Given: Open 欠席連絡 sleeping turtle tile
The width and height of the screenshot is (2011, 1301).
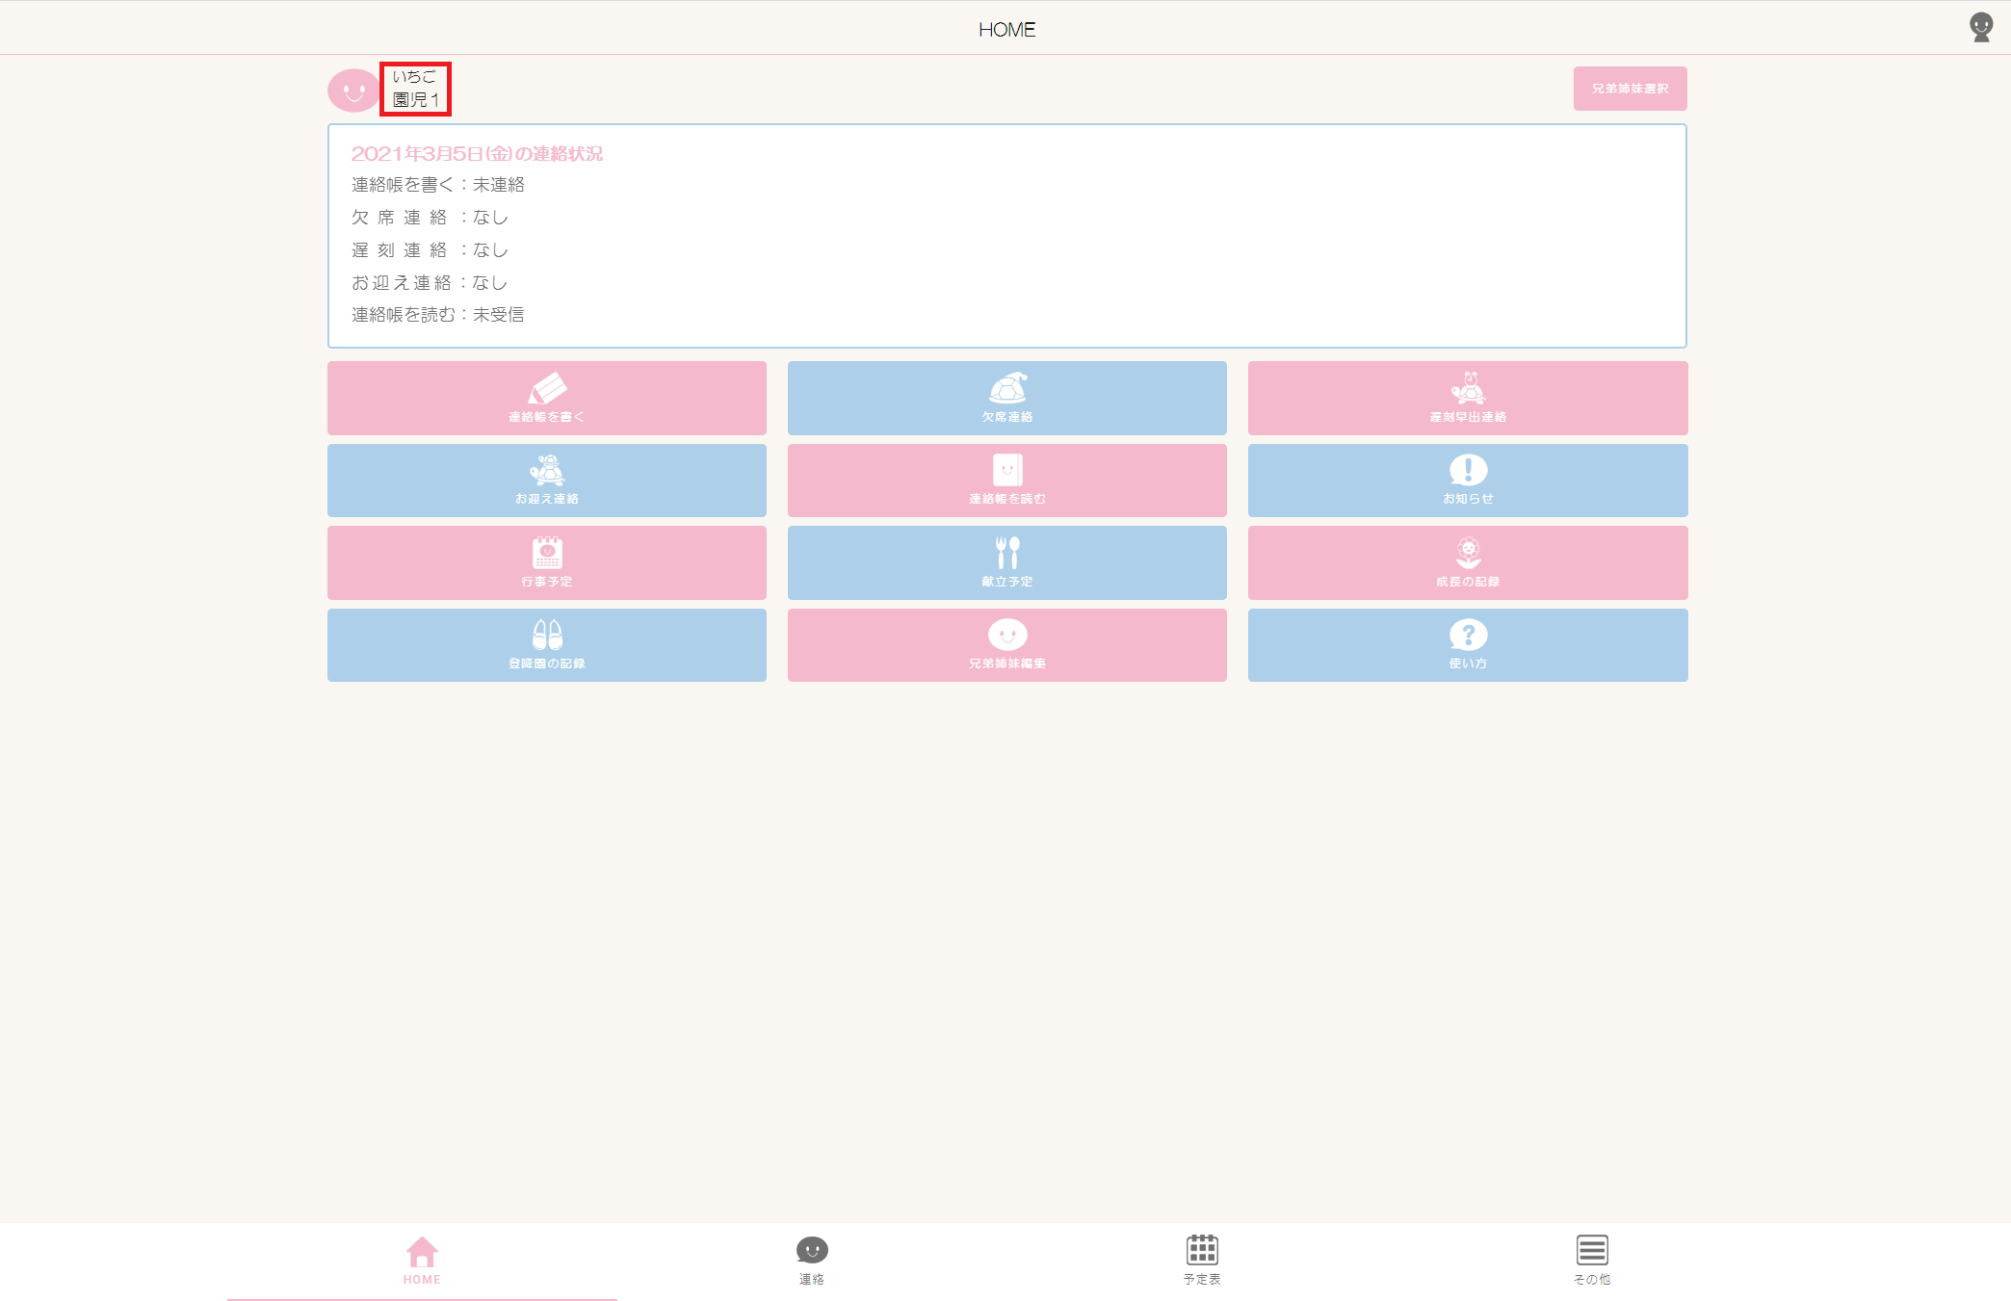Looking at the screenshot, I should (1006, 398).
